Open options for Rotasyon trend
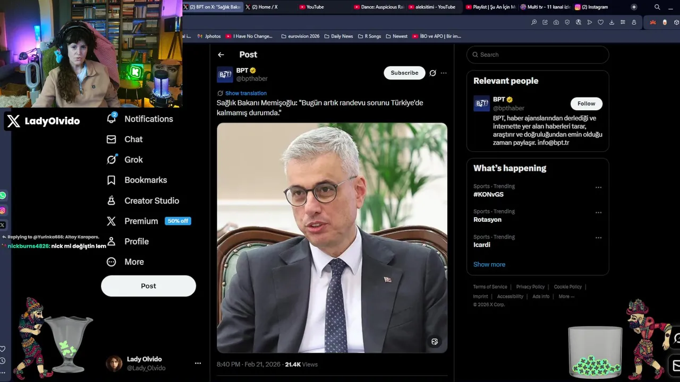The width and height of the screenshot is (680, 382). [x=598, y=212]
